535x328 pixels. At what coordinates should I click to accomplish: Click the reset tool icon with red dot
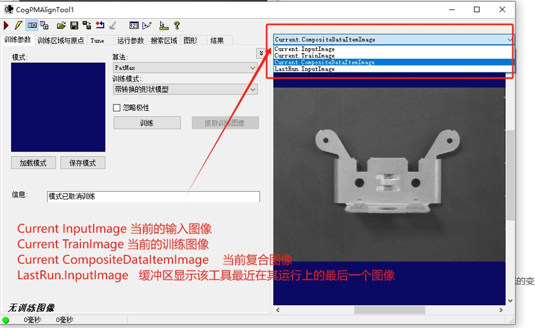pyautogui.click(x=100, y=26)
